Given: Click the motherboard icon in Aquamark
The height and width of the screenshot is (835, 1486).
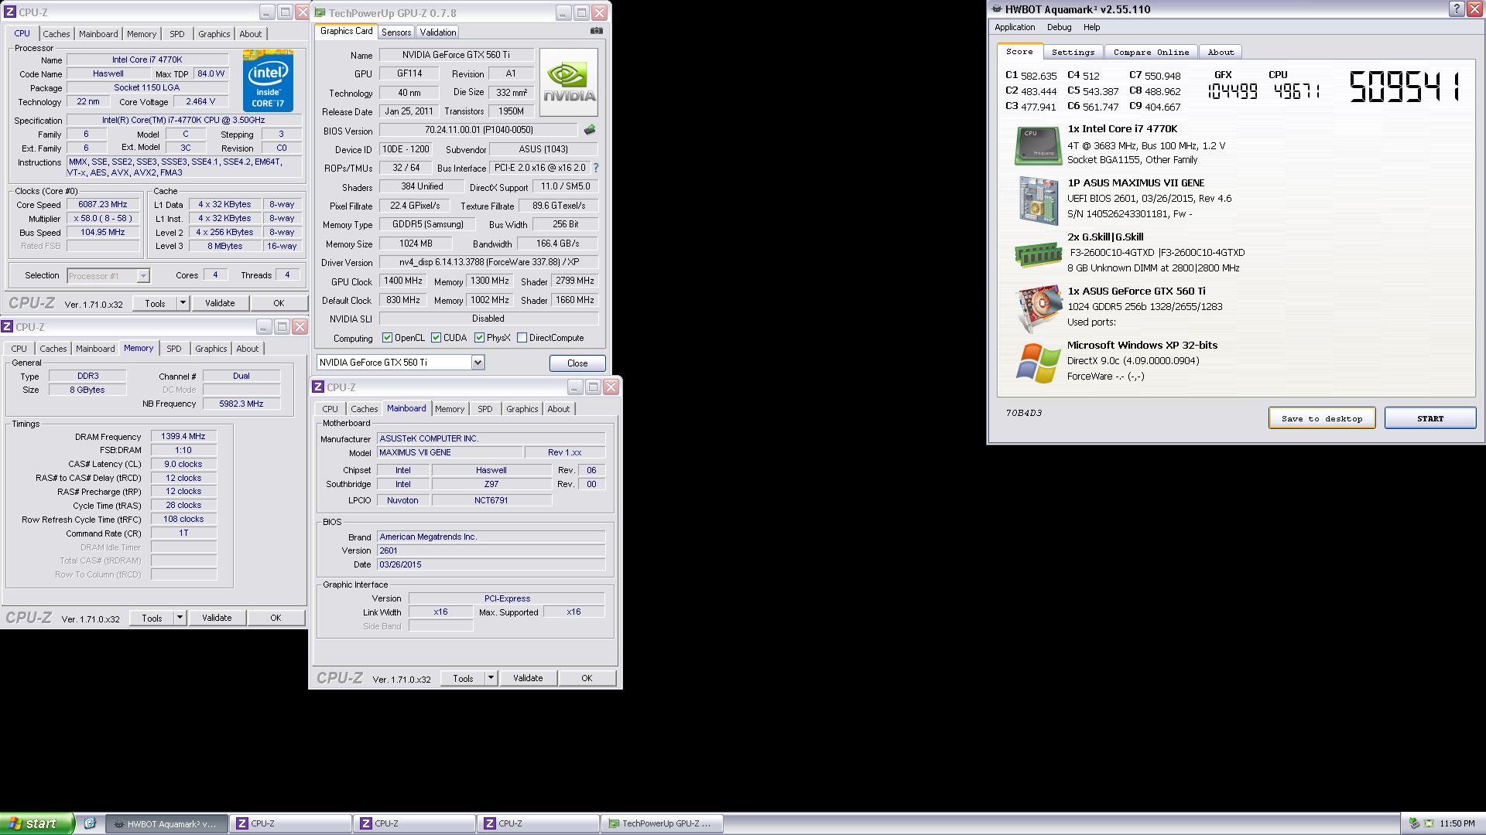Looking at the screenshot, I should point(1038,200).
